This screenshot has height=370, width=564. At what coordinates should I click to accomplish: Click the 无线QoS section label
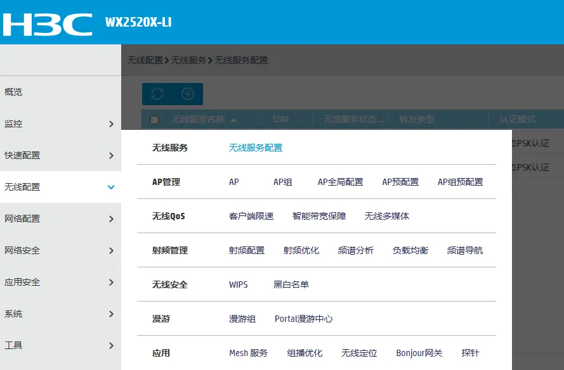(168, 216)
